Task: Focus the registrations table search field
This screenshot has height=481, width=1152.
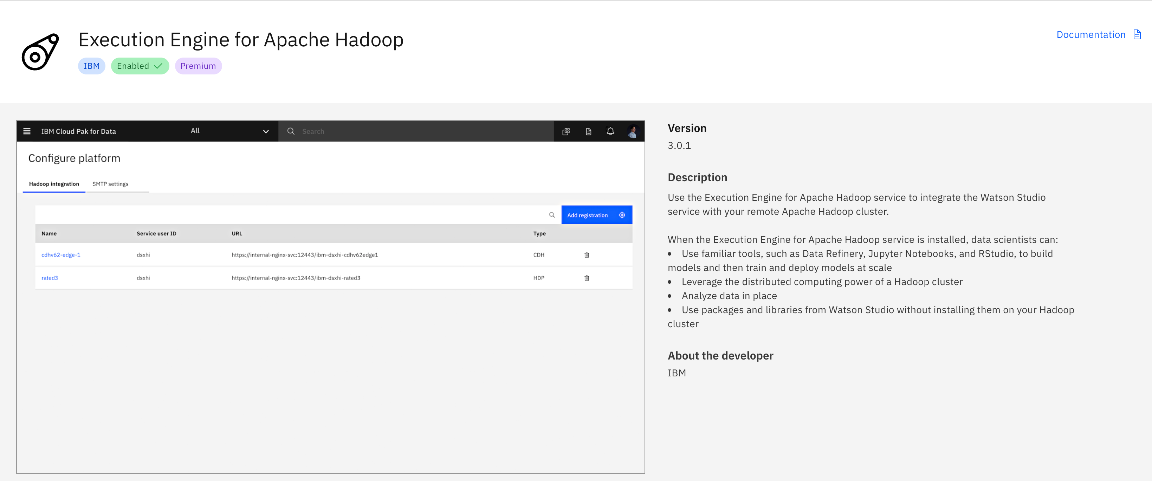Action: pos(298,215)
